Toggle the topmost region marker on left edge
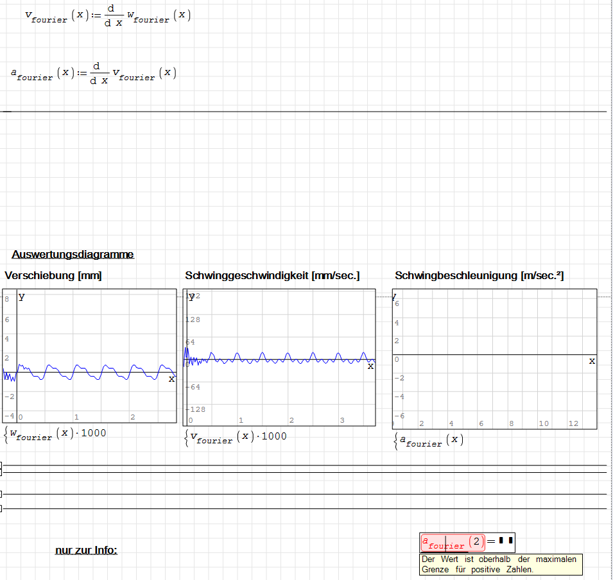Screen dimensions: 613x580 1,465
